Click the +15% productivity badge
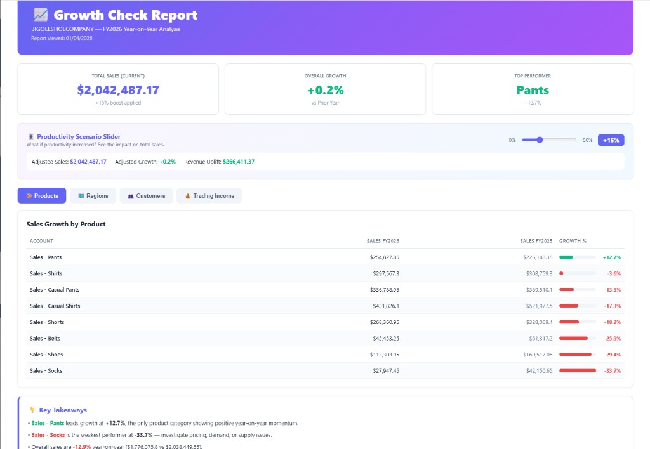Viewport: 650px width, 449px height. [611, 140]
